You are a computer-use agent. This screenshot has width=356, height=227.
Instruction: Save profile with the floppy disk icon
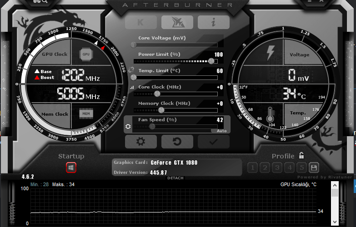click(314, 168)
